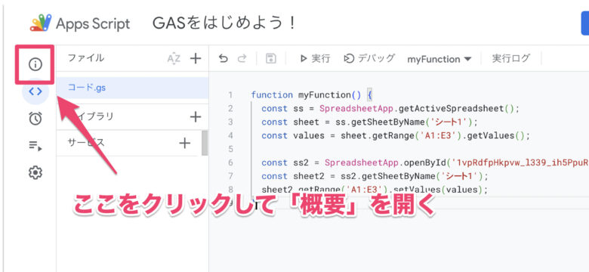Open the Overview info icon in sidebar
Viewport: 589px width, 272px height.
pyautogui.click(x=35, y=65)
